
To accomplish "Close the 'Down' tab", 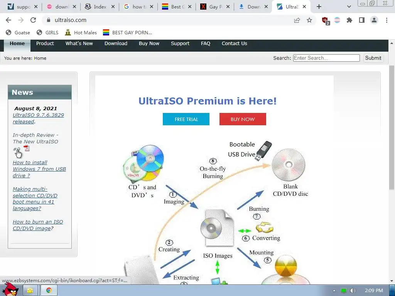I will [x=266, y=7].
